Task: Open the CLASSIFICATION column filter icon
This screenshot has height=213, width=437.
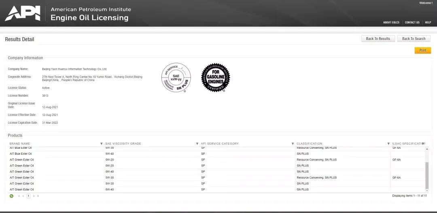Action: (388, 143)
